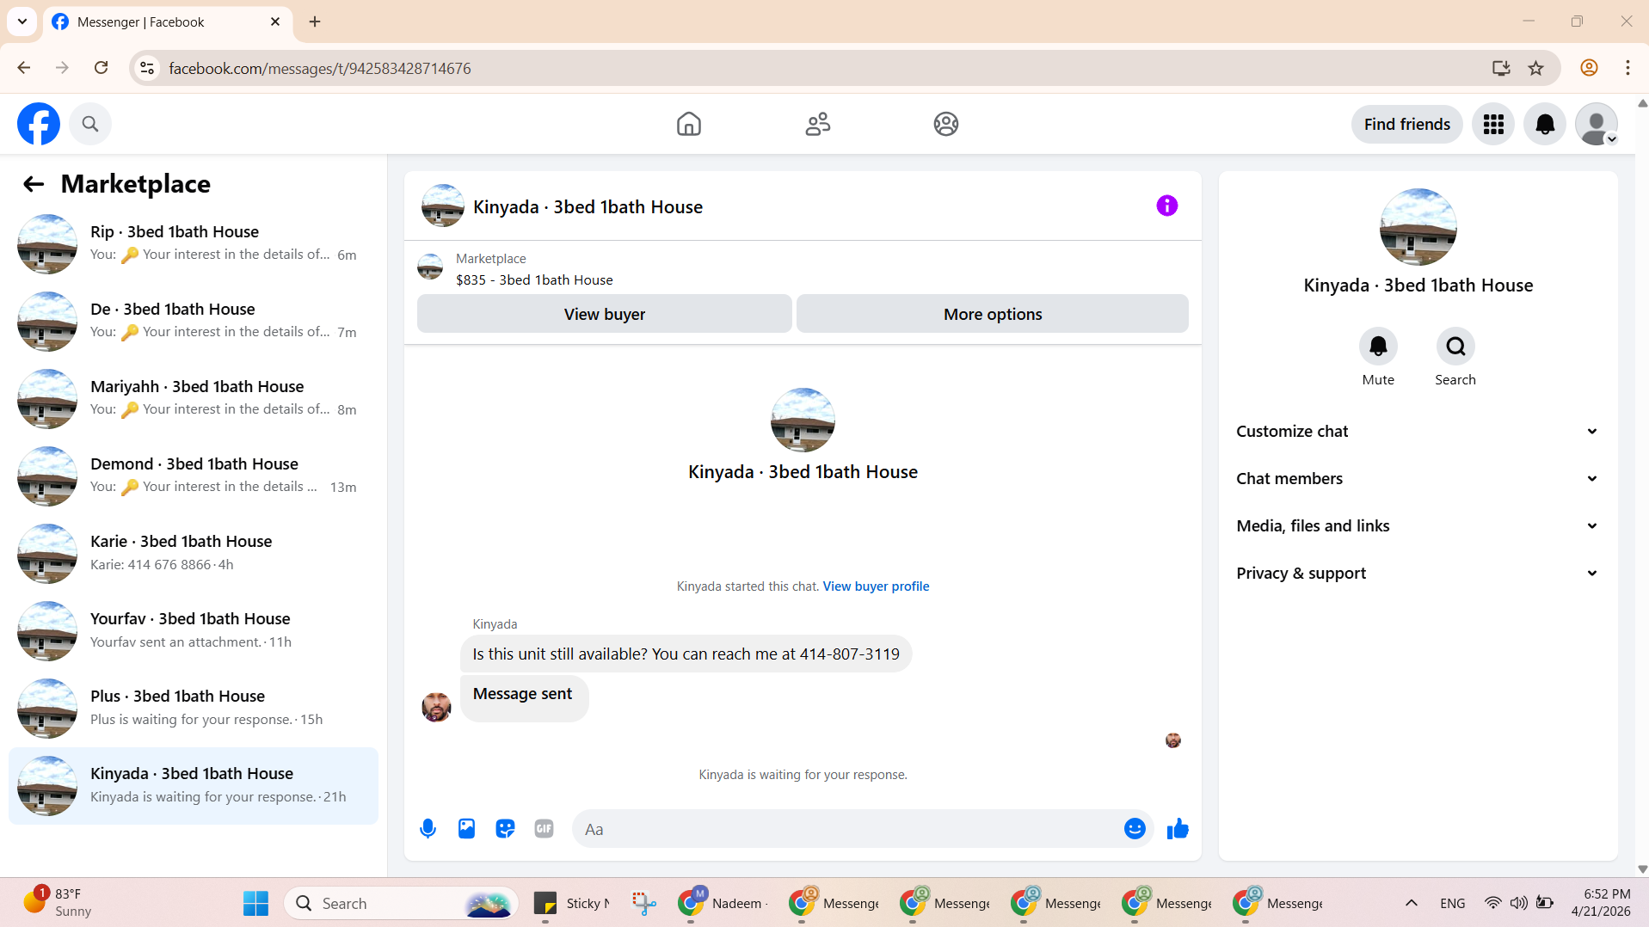Image resolution: width=1649 pixels, height=927 pixels.
Task: Reload the page in browser toolbar
Action: [x=101, y=68]
